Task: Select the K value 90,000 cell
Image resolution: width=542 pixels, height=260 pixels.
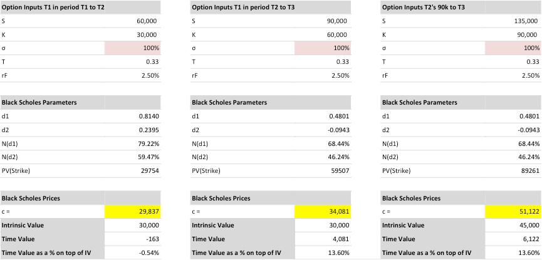Action: pyautogui.click(x=513, y=34)
